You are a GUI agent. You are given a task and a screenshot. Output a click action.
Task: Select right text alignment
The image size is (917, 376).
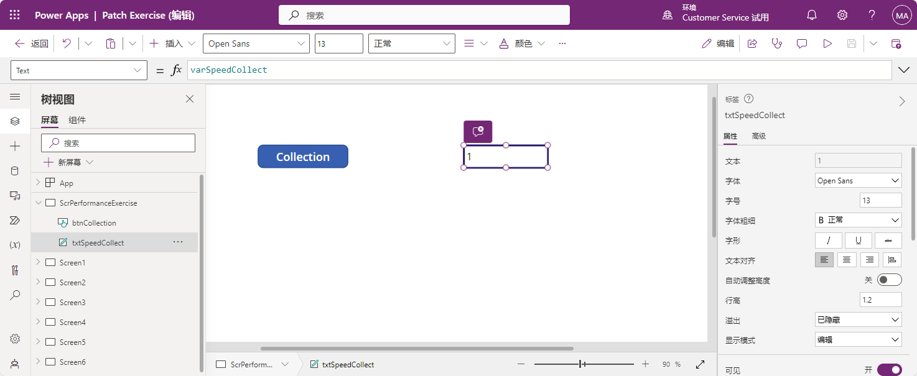click(870, 260)
